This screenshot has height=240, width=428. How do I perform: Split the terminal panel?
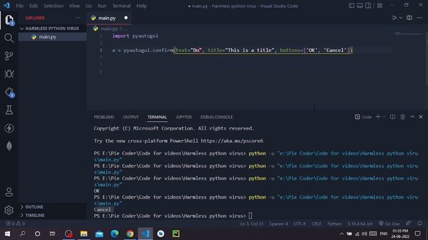tap(393, 117)
